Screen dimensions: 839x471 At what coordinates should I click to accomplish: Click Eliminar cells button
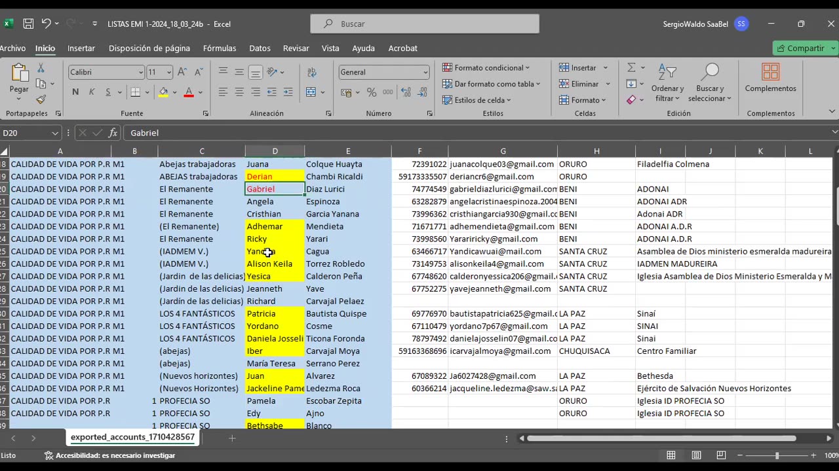[579, 84]
